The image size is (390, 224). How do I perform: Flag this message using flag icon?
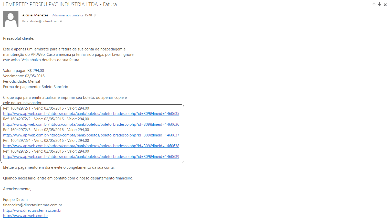[x=96, y=15]
